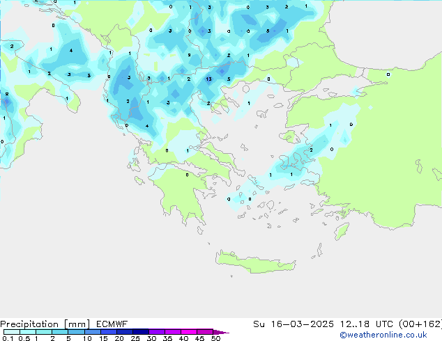Click the 5 mm legend color swatch
Image resolution: width=442 pixels, height=341 pixels.
point(76,332)
